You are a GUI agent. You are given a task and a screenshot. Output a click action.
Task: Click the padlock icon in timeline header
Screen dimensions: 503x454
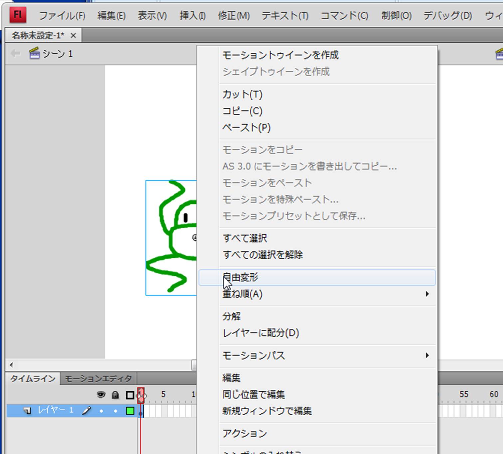coord(115,395)
